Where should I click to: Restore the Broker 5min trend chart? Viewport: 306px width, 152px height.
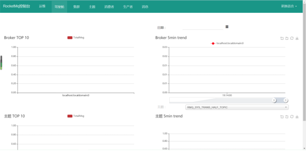click(292, 38)
